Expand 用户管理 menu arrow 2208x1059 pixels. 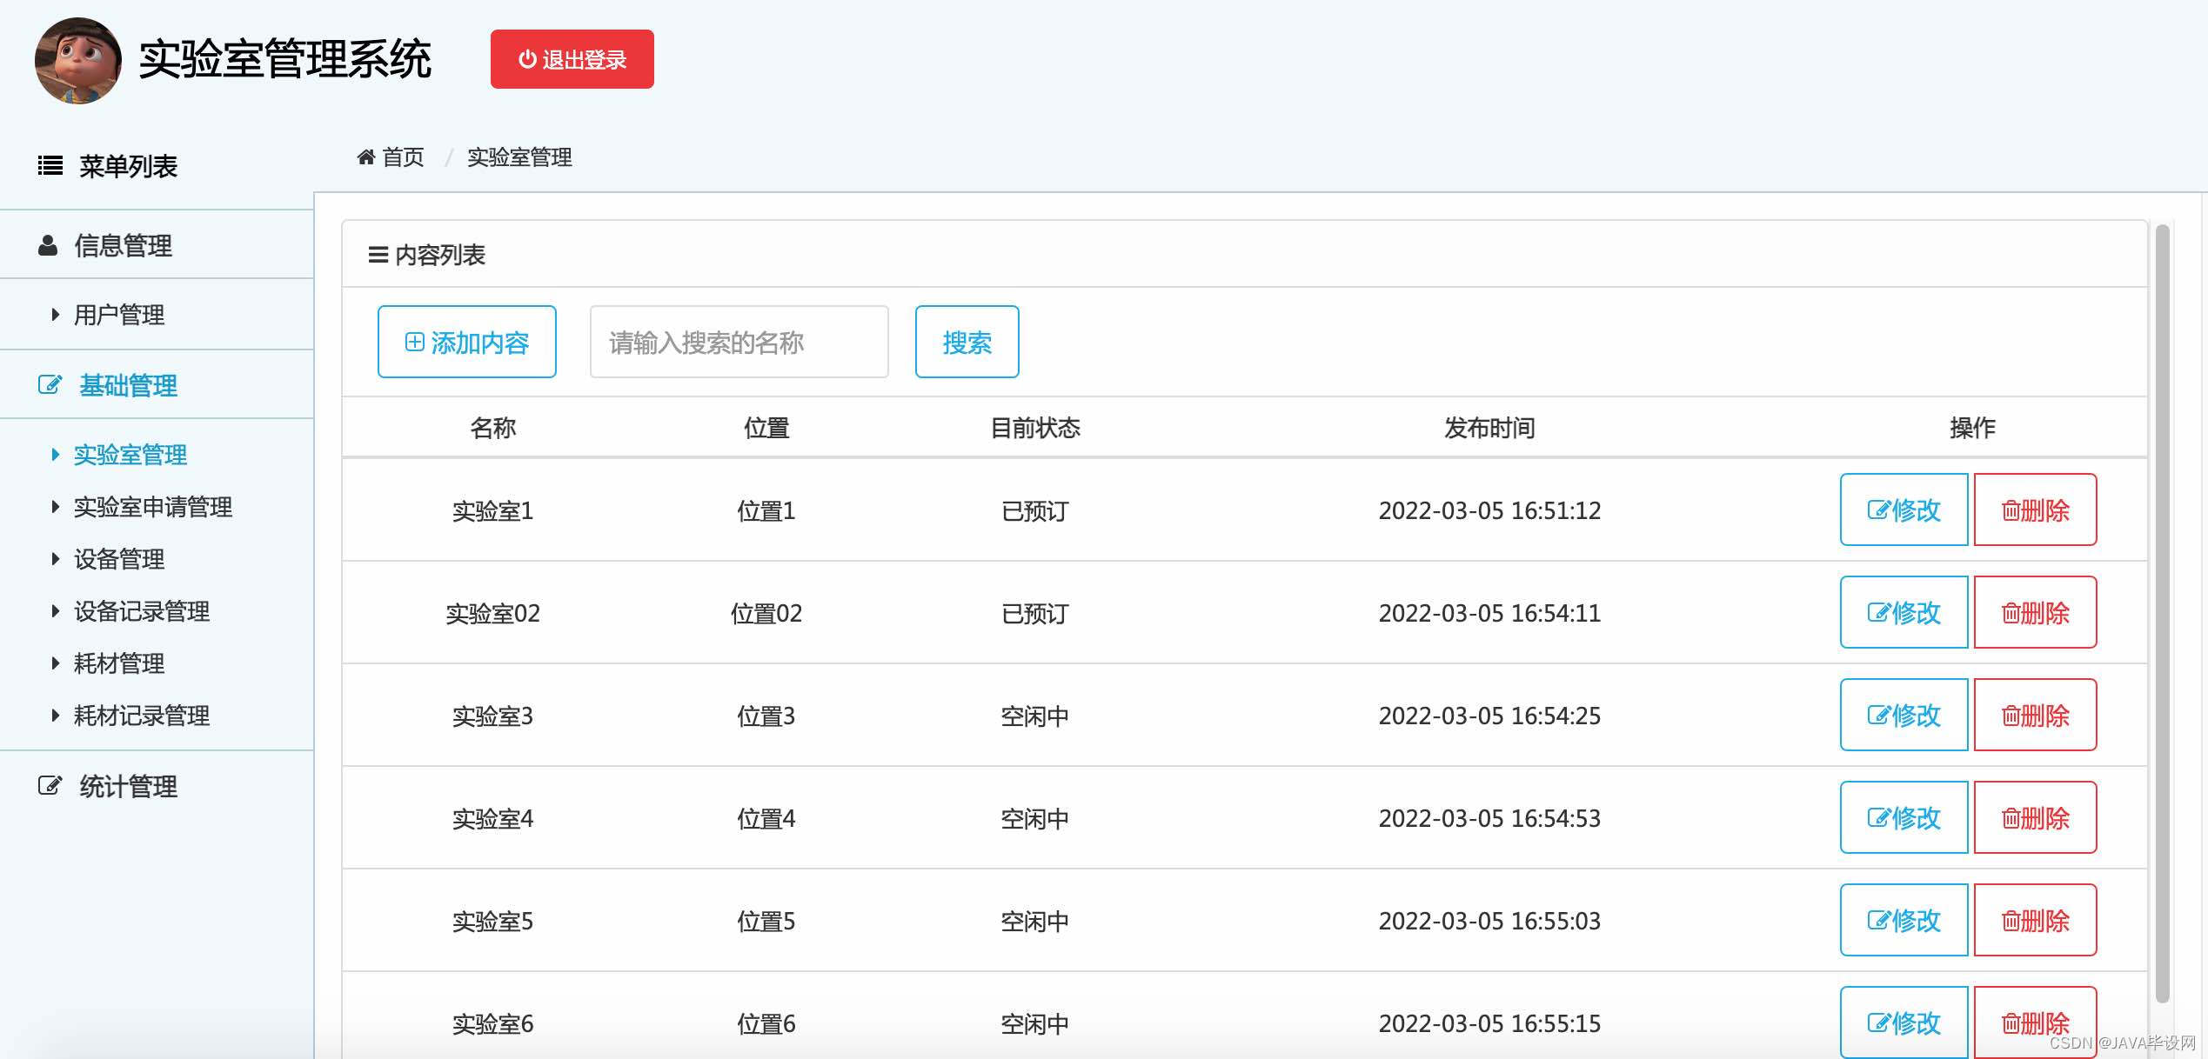pyautogui.click(x=56, y=315)
